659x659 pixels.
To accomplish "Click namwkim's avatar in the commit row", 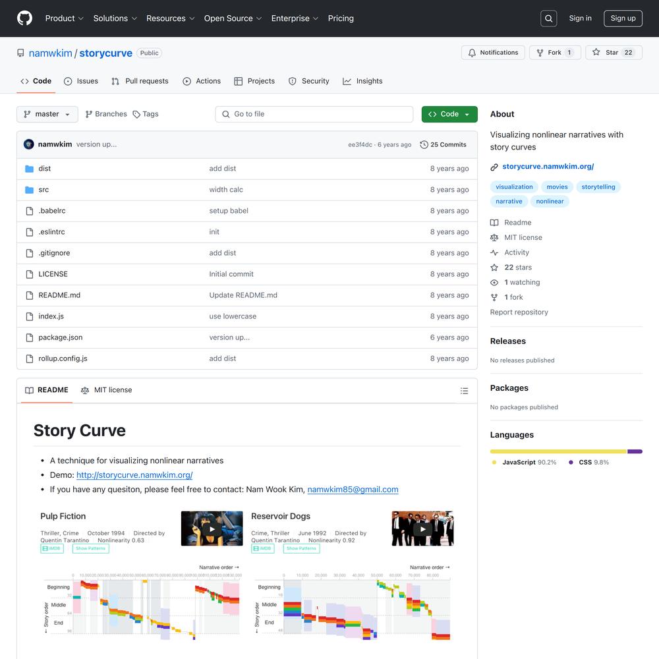I will coord(28,144).
